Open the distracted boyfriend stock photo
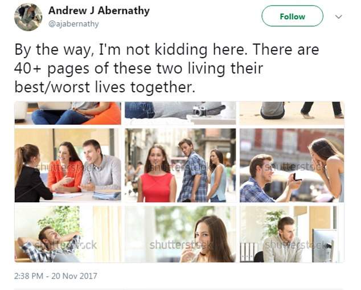The height and width of the screenshot is (290, 361). (x=180, y=165)
